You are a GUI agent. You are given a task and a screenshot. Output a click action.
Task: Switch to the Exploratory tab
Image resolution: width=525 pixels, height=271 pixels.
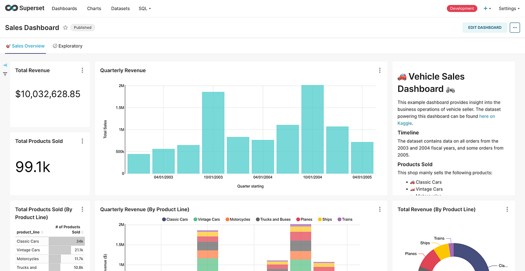(71, 45)
